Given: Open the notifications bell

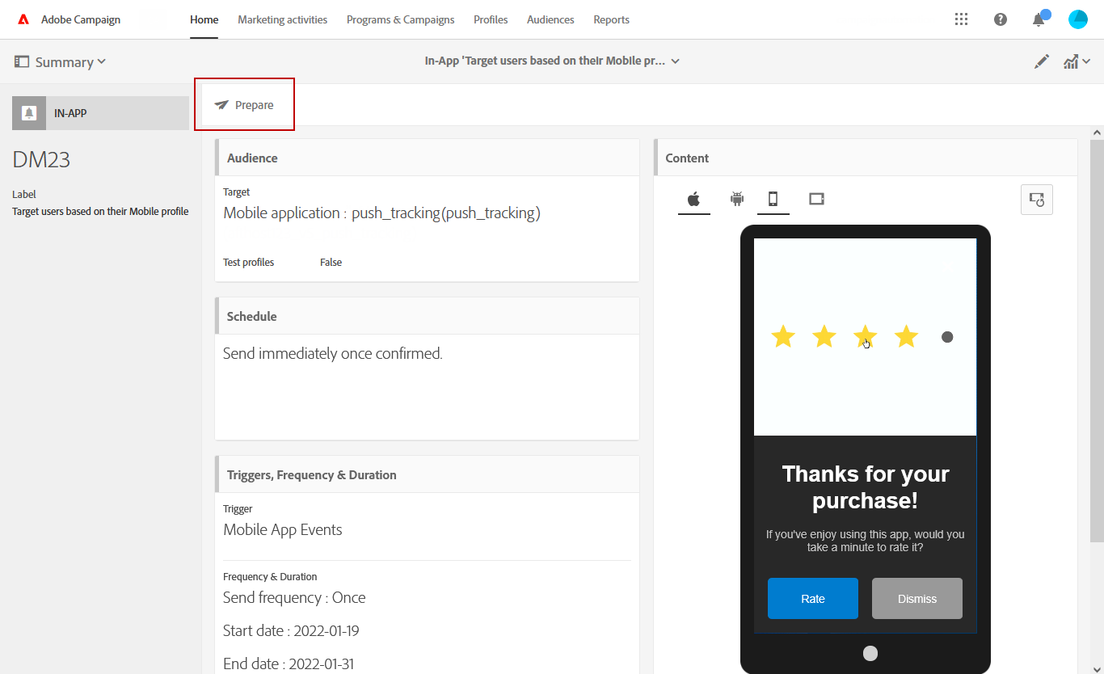Looking at the screenshot, I should (1039, 19).
